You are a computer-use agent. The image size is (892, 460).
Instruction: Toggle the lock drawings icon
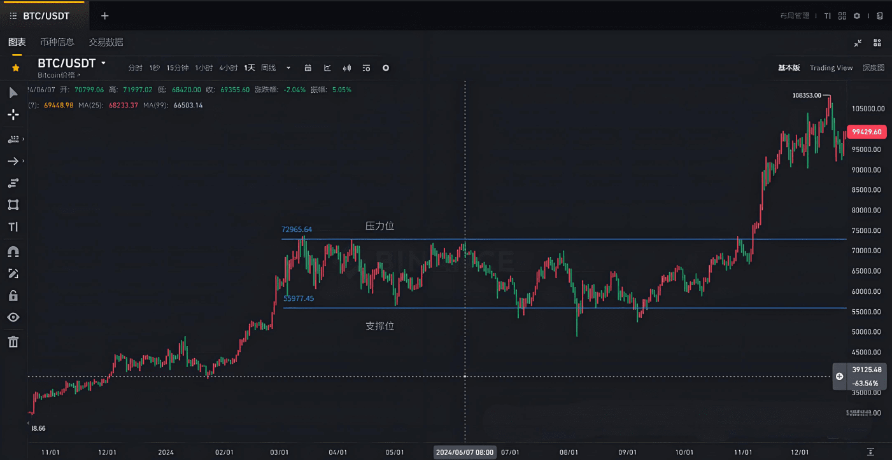(x=13, y=295)
